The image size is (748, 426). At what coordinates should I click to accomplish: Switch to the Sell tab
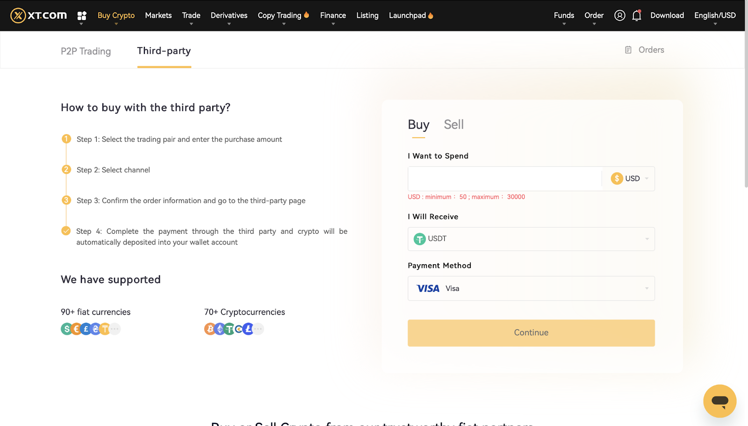[x=453, y=125]
